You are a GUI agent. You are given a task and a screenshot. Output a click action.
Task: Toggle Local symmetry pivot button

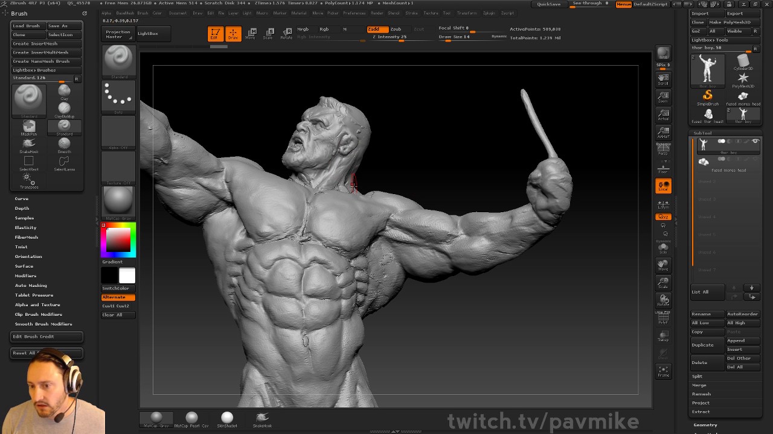pyautogui.click(x=663, y=186)
